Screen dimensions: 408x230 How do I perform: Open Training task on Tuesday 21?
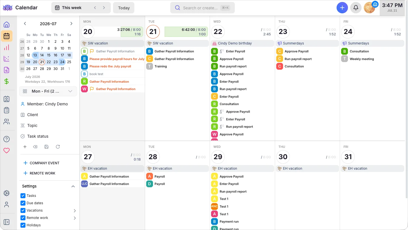161,66
